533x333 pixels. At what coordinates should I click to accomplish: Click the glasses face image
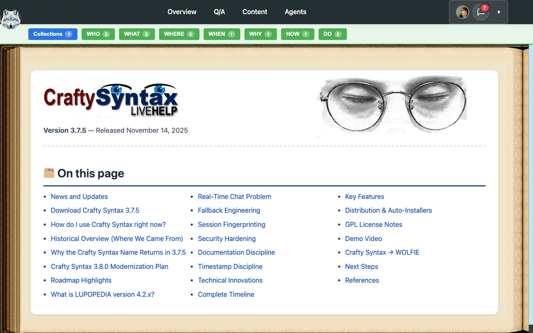391,105
